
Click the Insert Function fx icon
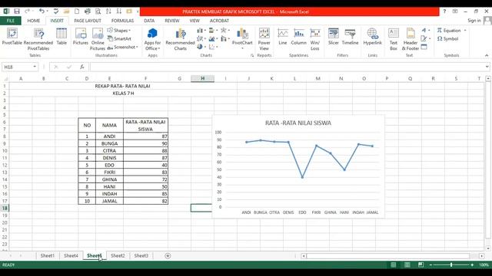click(82, 67)
